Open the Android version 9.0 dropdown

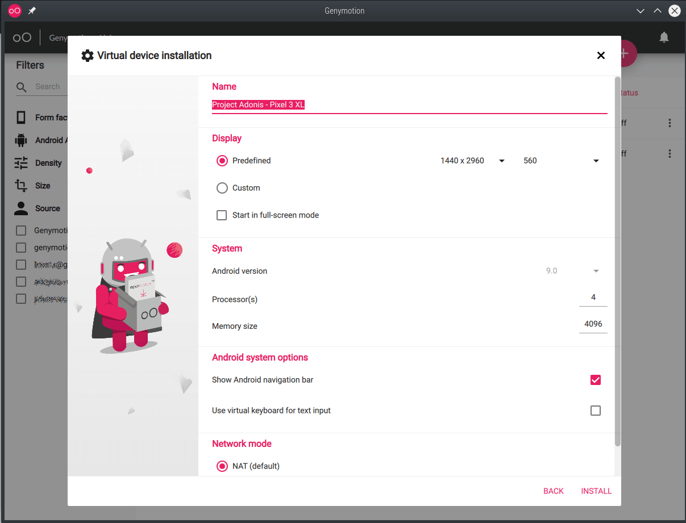pyautogui.click(x=572, y=271)
